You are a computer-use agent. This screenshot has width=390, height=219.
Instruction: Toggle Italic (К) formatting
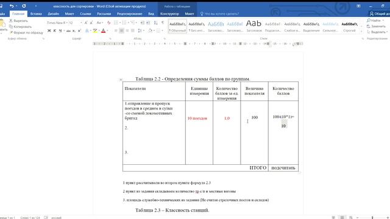coord(54,30)
